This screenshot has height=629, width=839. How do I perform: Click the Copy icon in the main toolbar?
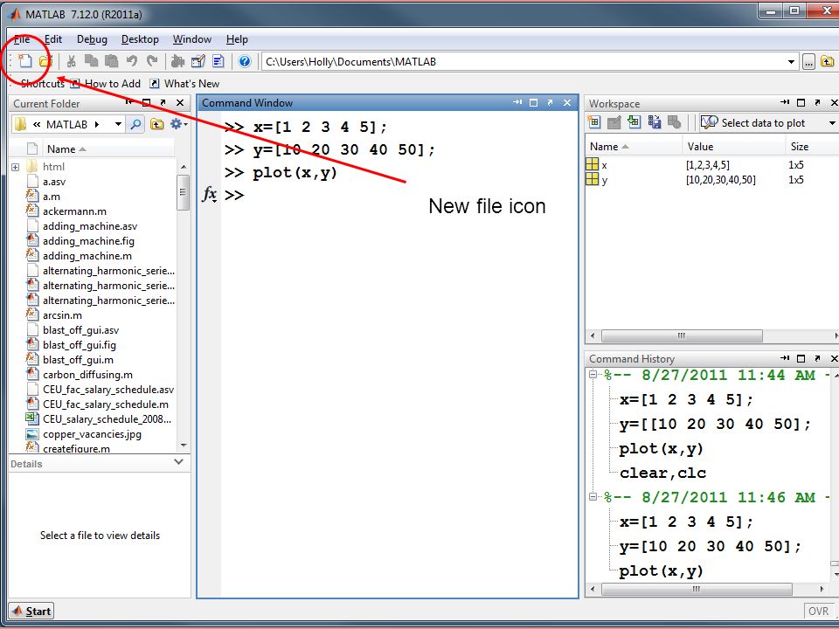point(92,61)
